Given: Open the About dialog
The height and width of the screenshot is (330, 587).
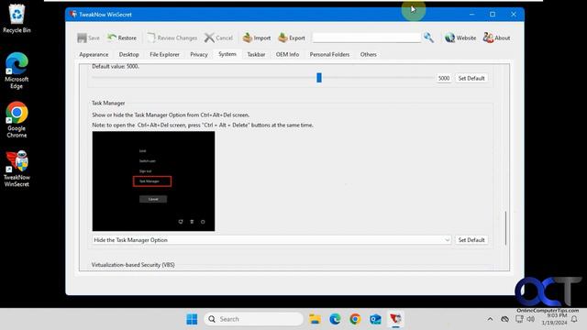Looking at the screenshot, I should coord(496,38).
